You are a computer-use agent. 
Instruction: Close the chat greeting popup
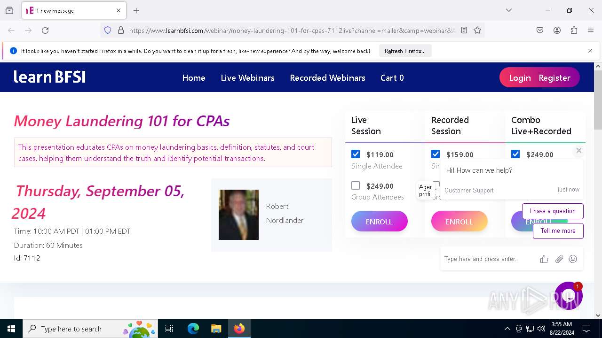[579, 150]
